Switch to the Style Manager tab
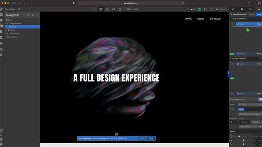The height and width of the screenshot is (147, 262). pos(250,9)
